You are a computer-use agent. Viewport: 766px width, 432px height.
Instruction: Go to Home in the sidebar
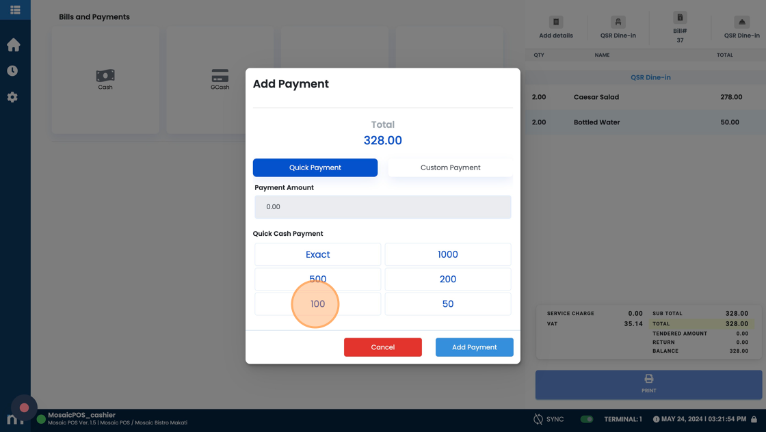13,45
